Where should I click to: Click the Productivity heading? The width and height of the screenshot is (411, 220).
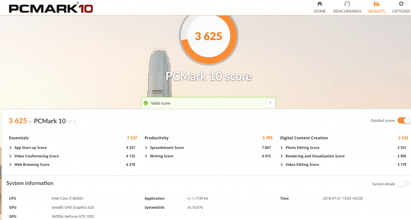click(157, 138)
